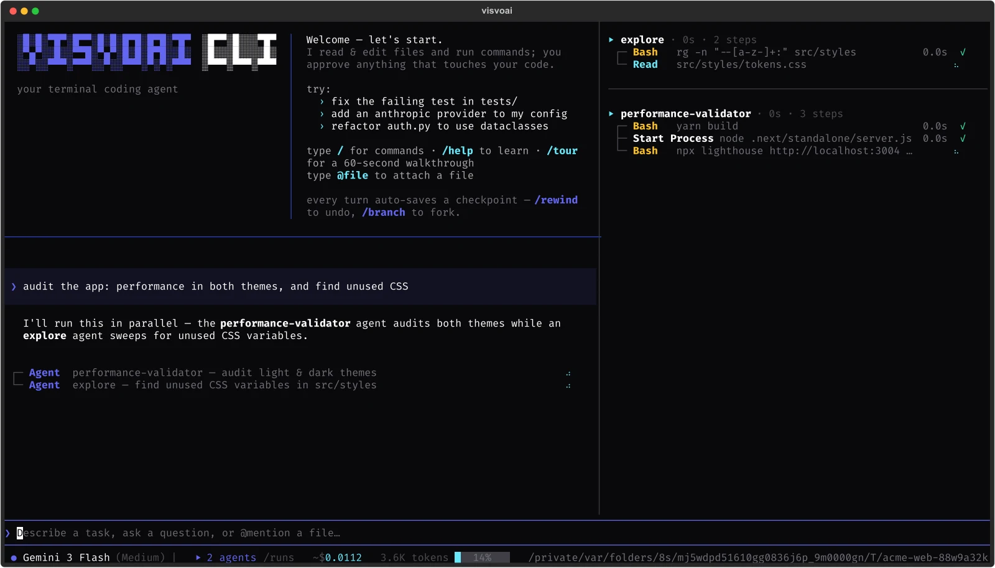Screen dimensions: 995x568
Task: Click the /branch command link
Action: click(384, 212)
